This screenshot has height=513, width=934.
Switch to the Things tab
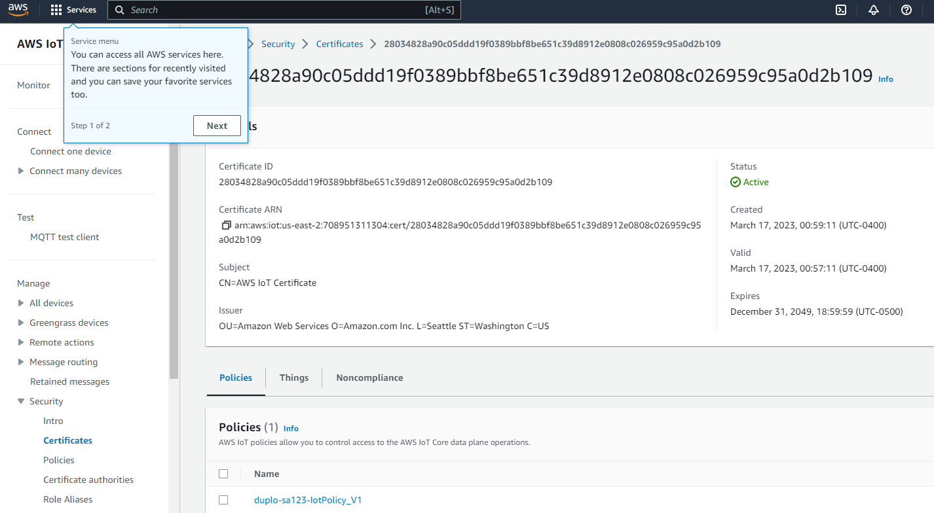coord(294,378)
